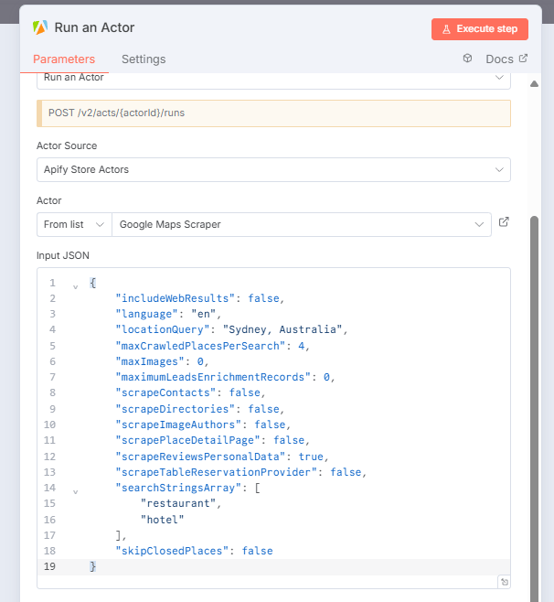
Task: Click the "scrapeContacts" key on line 8
Action: (165, 392)
